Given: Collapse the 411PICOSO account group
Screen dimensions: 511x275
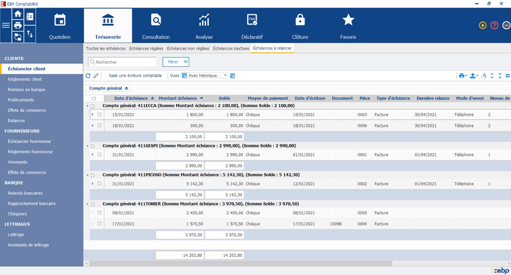Looking at the screenshot, I should click(87, 175).
